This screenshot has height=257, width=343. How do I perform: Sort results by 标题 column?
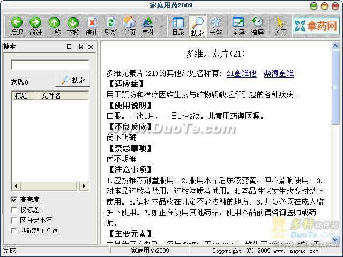point(25,95)
